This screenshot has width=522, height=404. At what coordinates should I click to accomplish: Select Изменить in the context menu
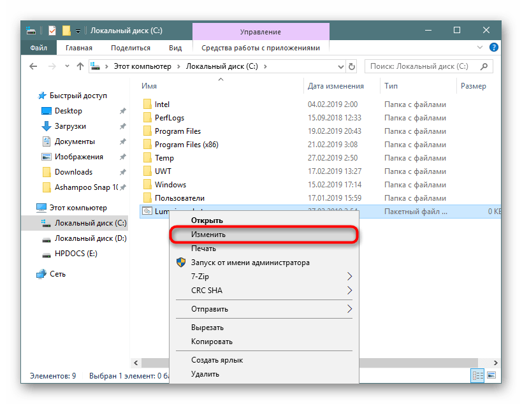click(x=208, y=234)
